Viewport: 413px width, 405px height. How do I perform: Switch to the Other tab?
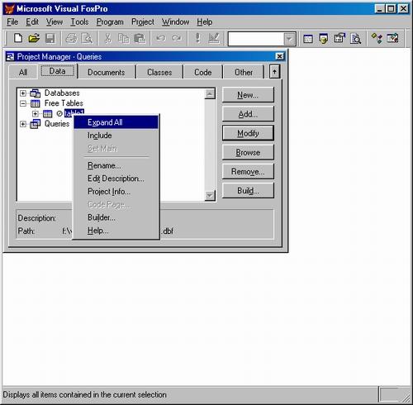pos(244,72)
